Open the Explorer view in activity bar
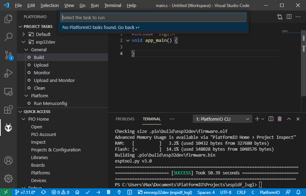Screen dimensions: 306x196 pos(8,19)
